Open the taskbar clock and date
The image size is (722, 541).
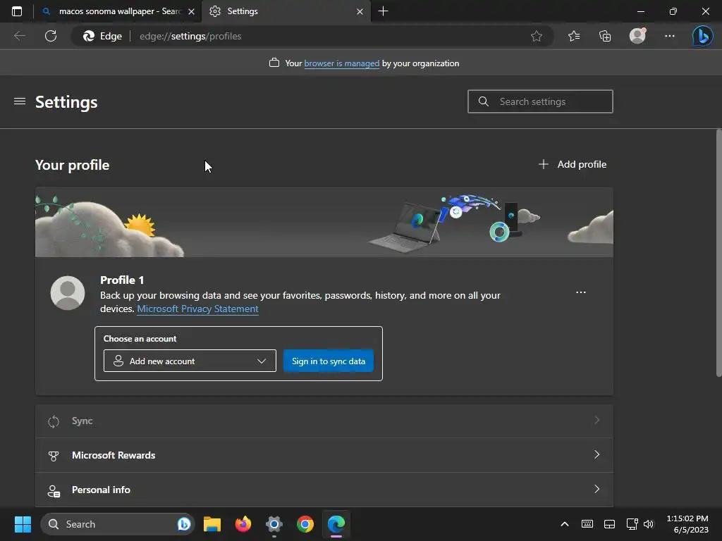pos(687,524)
